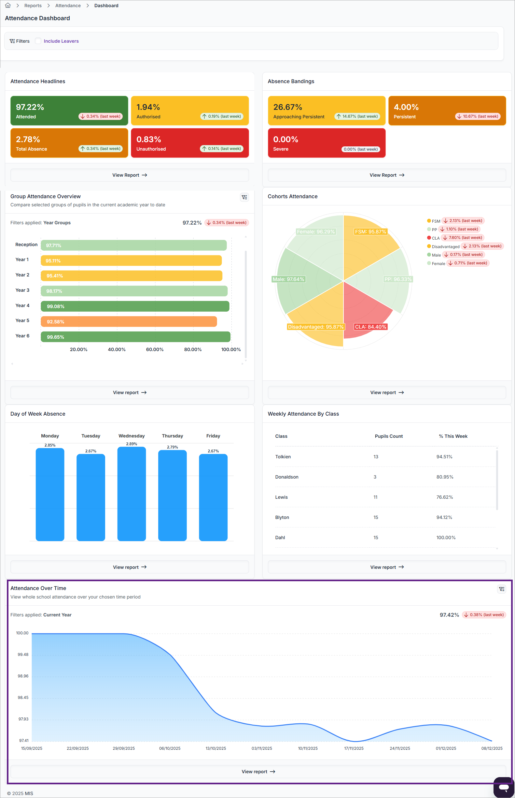The height and width of the screenshot is (798, 515).
Task: Toggle Male legend marker in Cohorts
Action: [429, 255]
